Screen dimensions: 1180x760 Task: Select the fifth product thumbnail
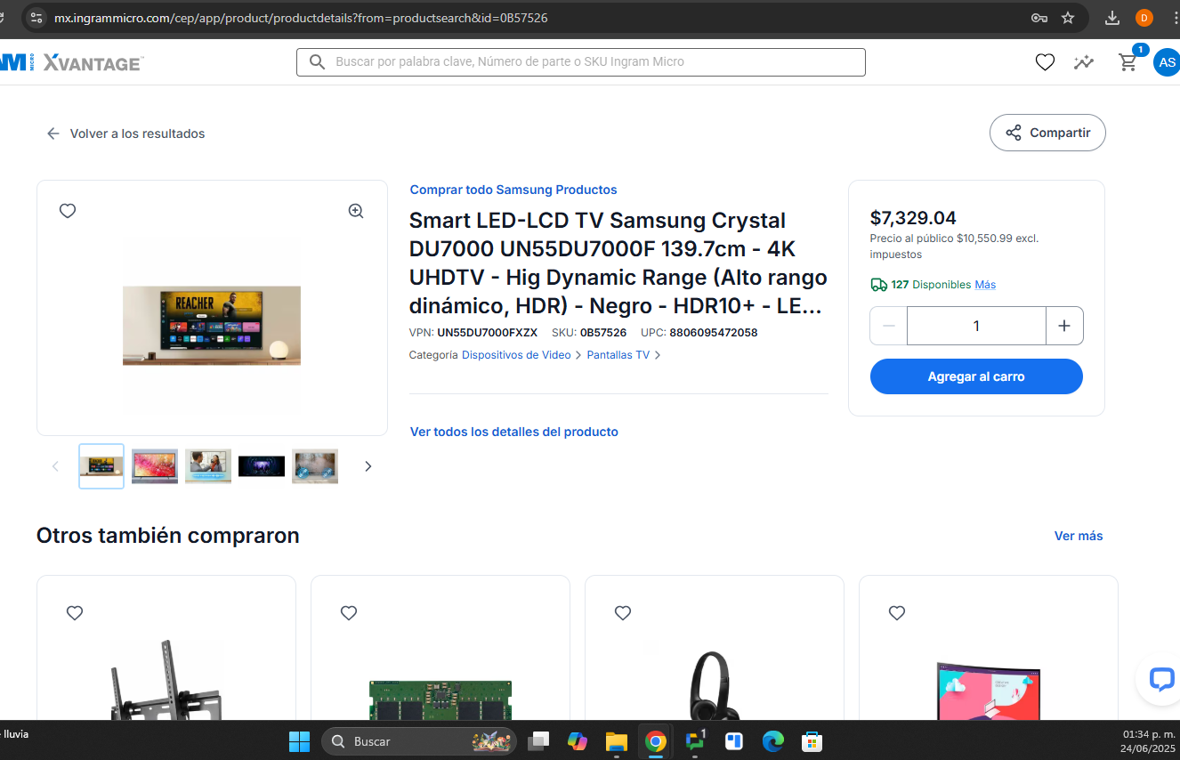tap(315, 466)
